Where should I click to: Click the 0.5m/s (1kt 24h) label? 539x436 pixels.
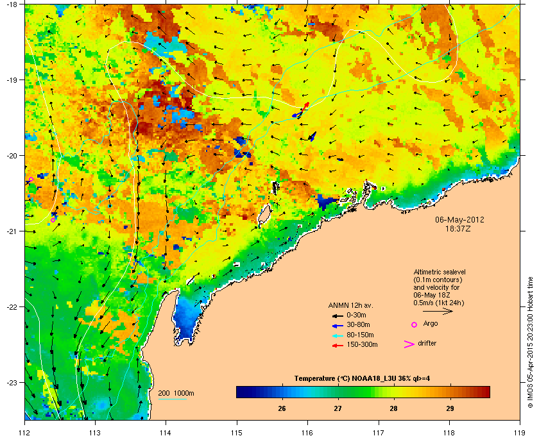[439, 303]
